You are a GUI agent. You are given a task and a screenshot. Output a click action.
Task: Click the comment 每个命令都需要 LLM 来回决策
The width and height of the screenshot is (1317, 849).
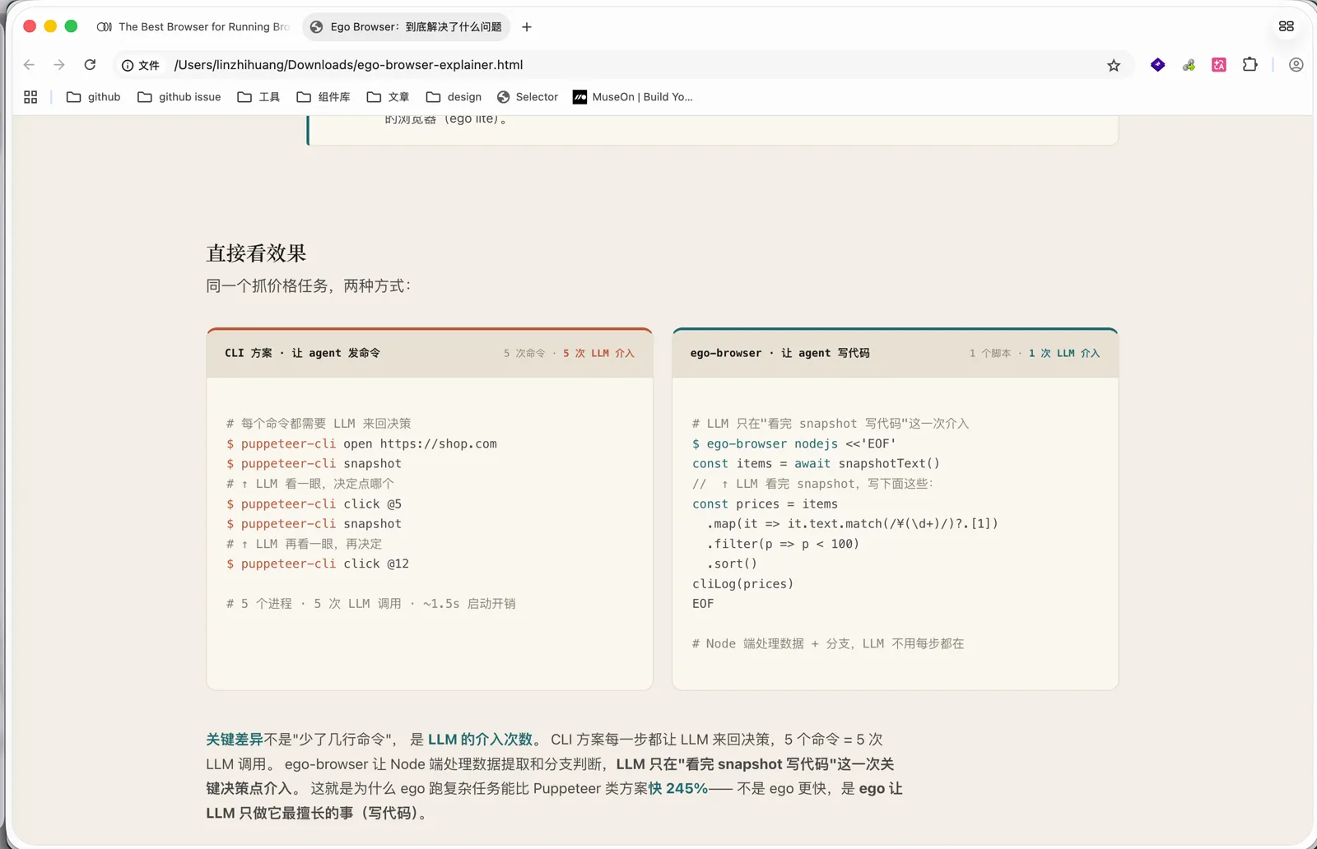pos(319,424)
